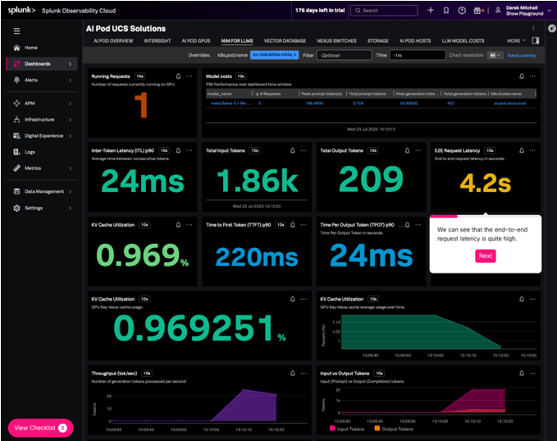Toggle Input Tokens legend swatch
The width and height of the screenshot is (557, 441).
click(332, 428)
